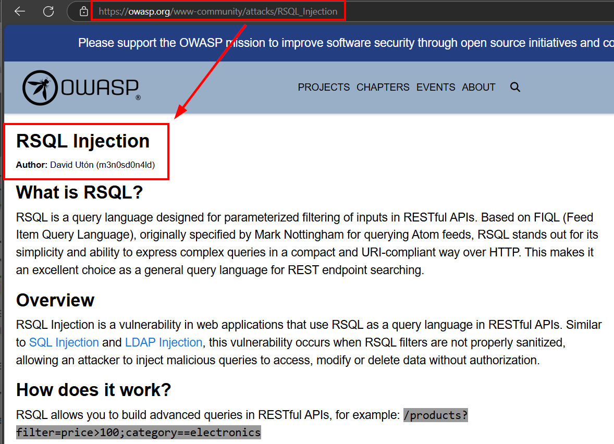The height and width of the screenshot is (444, 614).
Task: Click the 'What is RSQL?' heading
Action: [x=80, y=193]
